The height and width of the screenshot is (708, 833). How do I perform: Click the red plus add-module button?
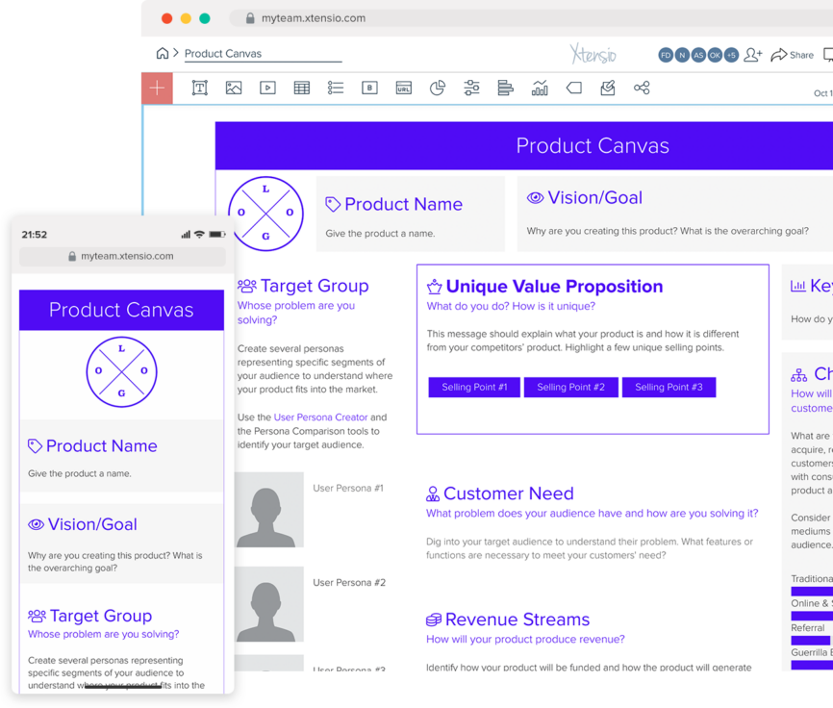pyautogui.click(x=156, y=88)
